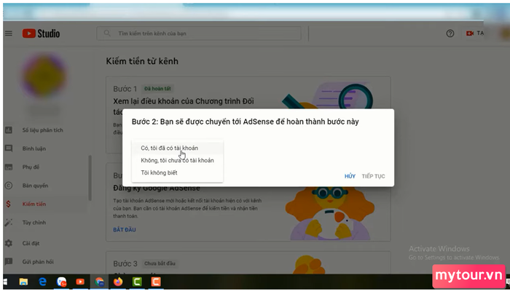
Task: Focus the channel search field
Action: [199, 33]
